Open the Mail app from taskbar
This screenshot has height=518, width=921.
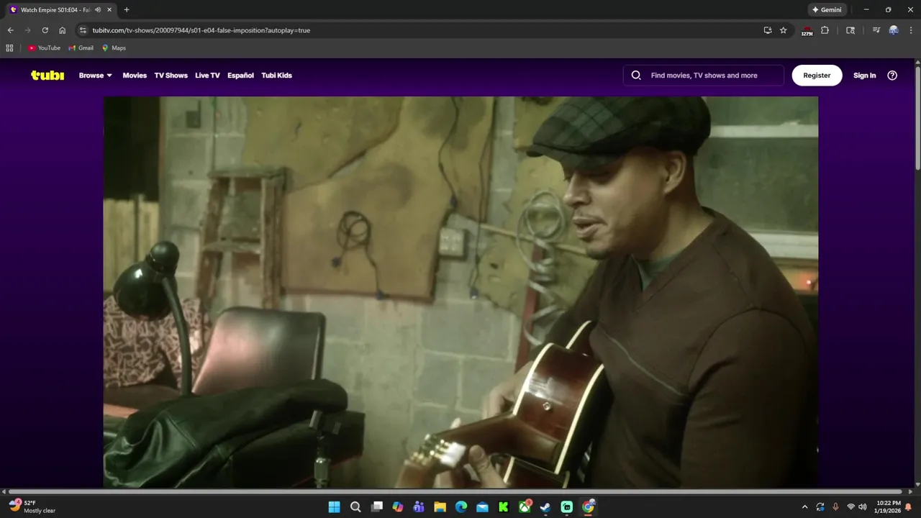(482, 507)
